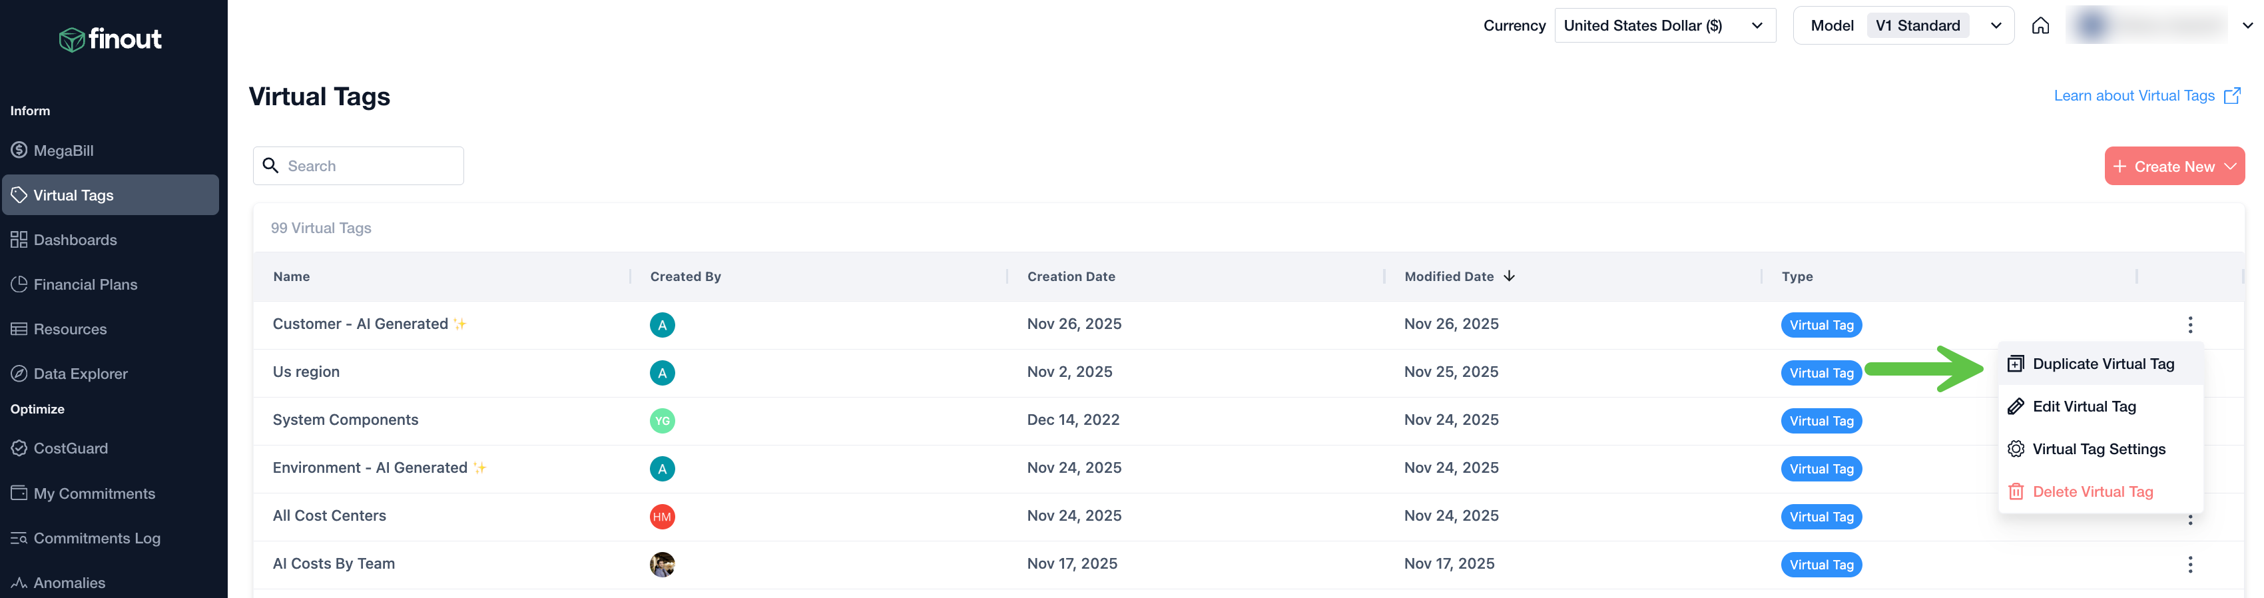This screenshot has height=598, width=2264.
Task: Expand the Currency dropdown
Action: click(x=1665, y=25)
